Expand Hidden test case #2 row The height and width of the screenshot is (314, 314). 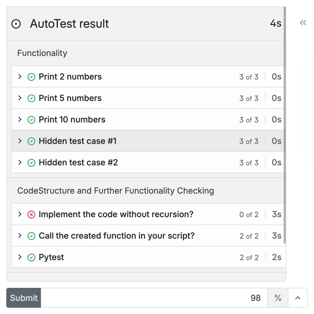[20, 162]
